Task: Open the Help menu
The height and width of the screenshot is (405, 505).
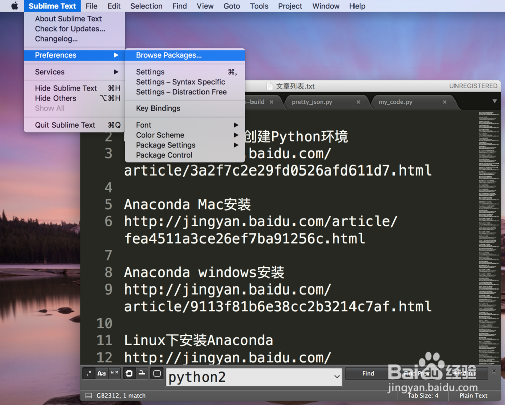Action: point(357,6)
